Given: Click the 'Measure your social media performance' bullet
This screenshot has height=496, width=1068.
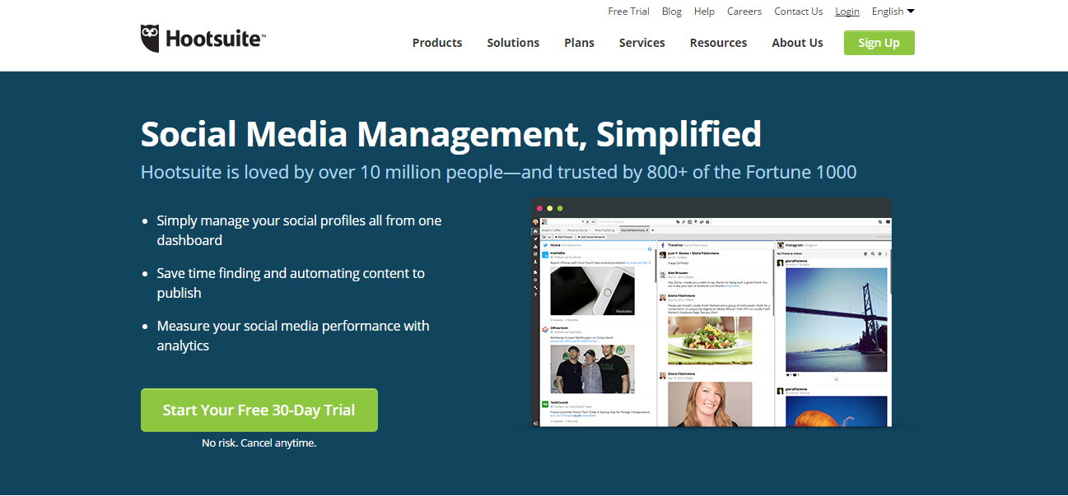Looking at the screenshot, I should 293,336.
